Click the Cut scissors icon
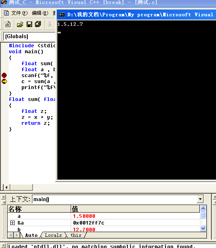This screenshot has width=216, height=248. pos(50,24)
